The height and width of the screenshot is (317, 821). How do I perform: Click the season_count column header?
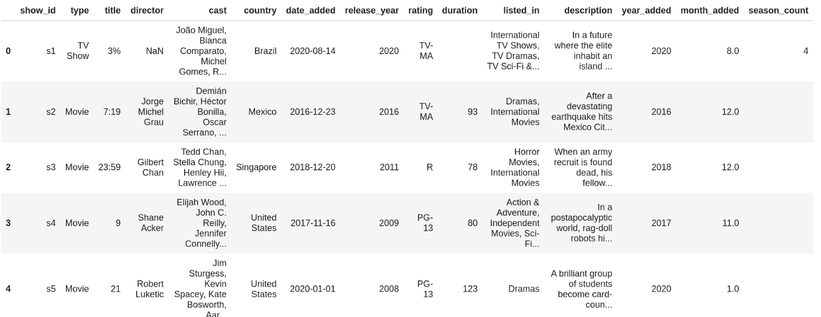(x=778, y=11)
